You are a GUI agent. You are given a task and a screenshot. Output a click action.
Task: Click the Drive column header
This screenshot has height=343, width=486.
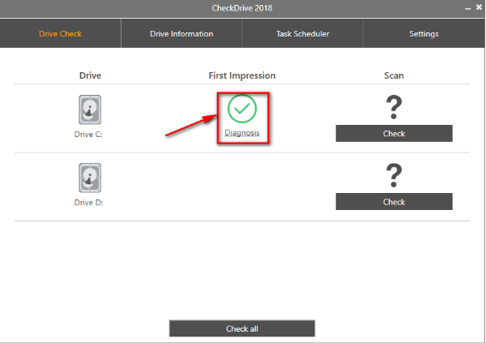click(90, 75)
